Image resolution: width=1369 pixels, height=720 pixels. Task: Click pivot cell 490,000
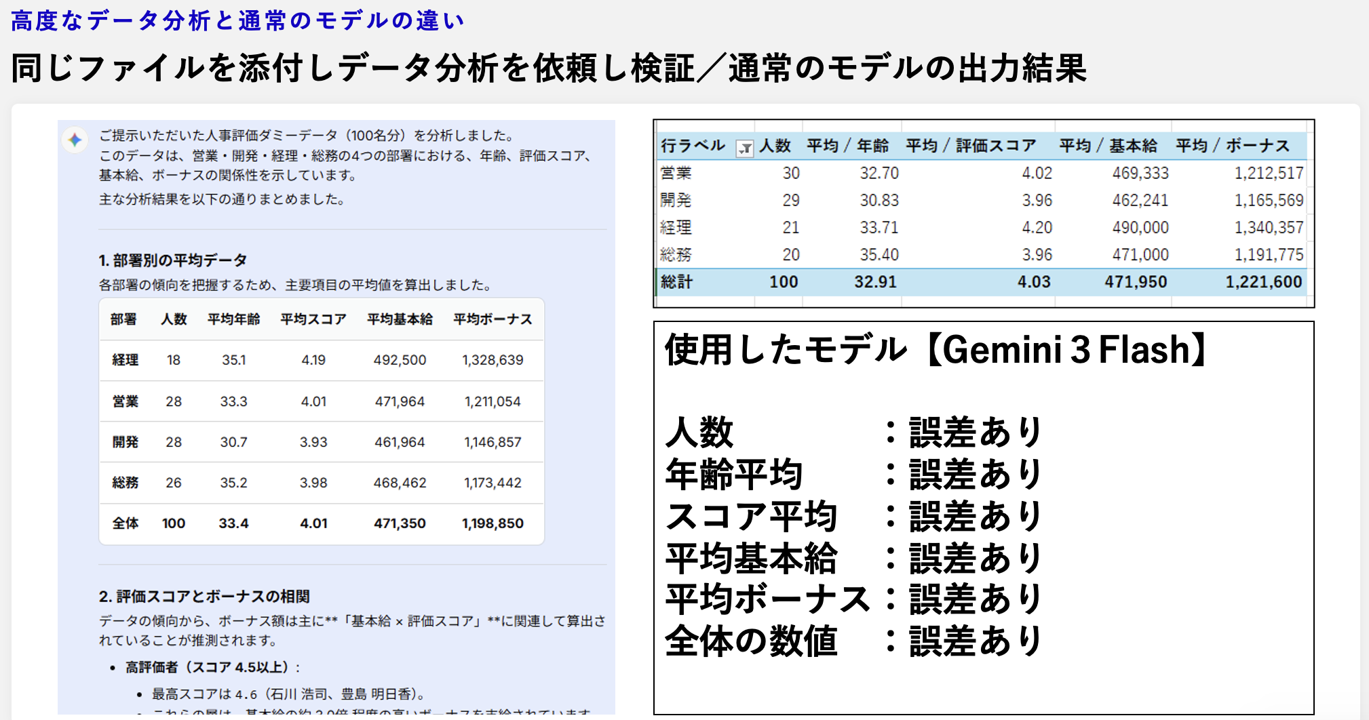[x=1140, y=227]
